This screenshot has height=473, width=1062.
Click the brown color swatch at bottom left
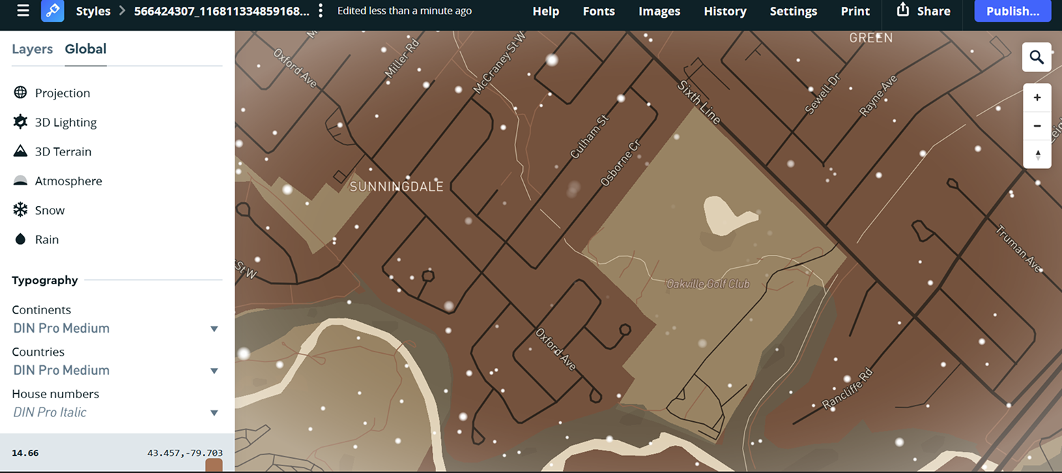point(214,465)
